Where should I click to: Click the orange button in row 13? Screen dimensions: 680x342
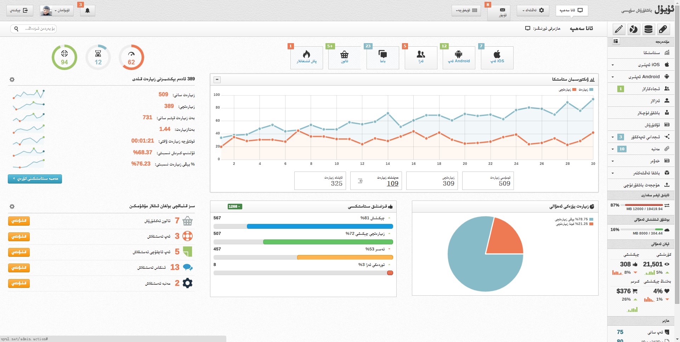19,268
